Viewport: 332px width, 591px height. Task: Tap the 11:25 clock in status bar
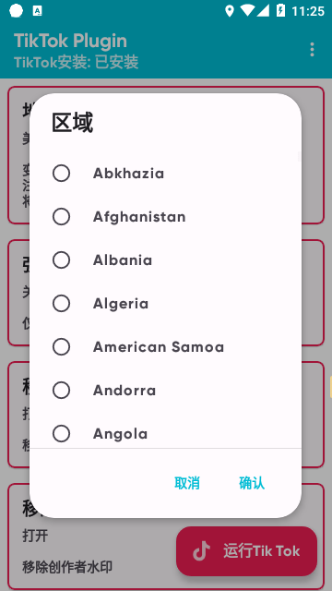pos(308,11)
